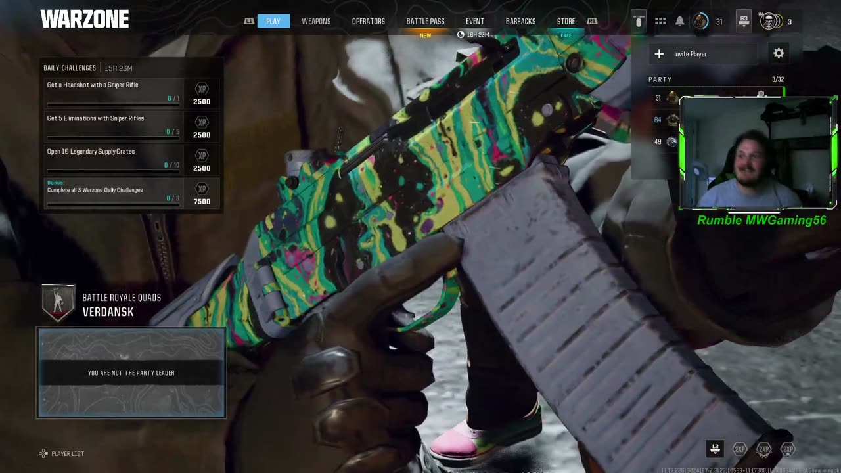Select the XP badge for 5 Eliminations challenge
841x473 pixels.
(x=202, y=122)
